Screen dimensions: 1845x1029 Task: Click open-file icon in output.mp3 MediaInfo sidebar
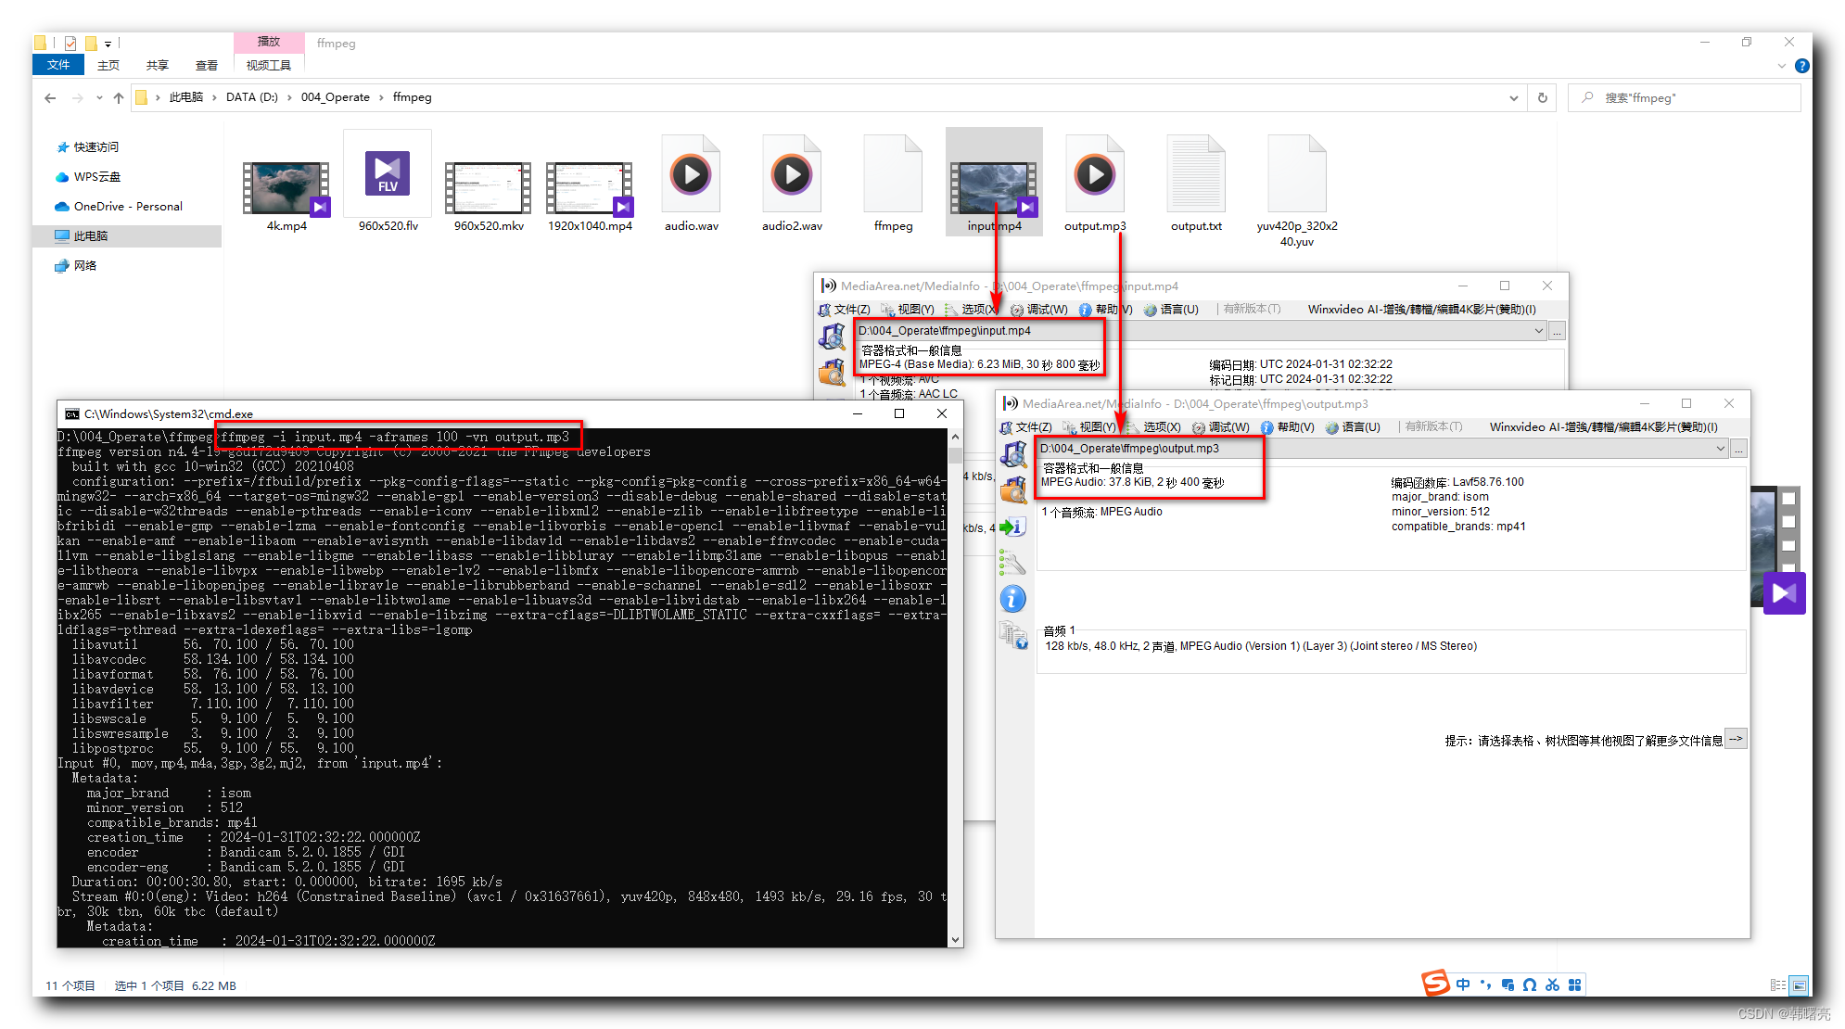tap(1013, 454)
